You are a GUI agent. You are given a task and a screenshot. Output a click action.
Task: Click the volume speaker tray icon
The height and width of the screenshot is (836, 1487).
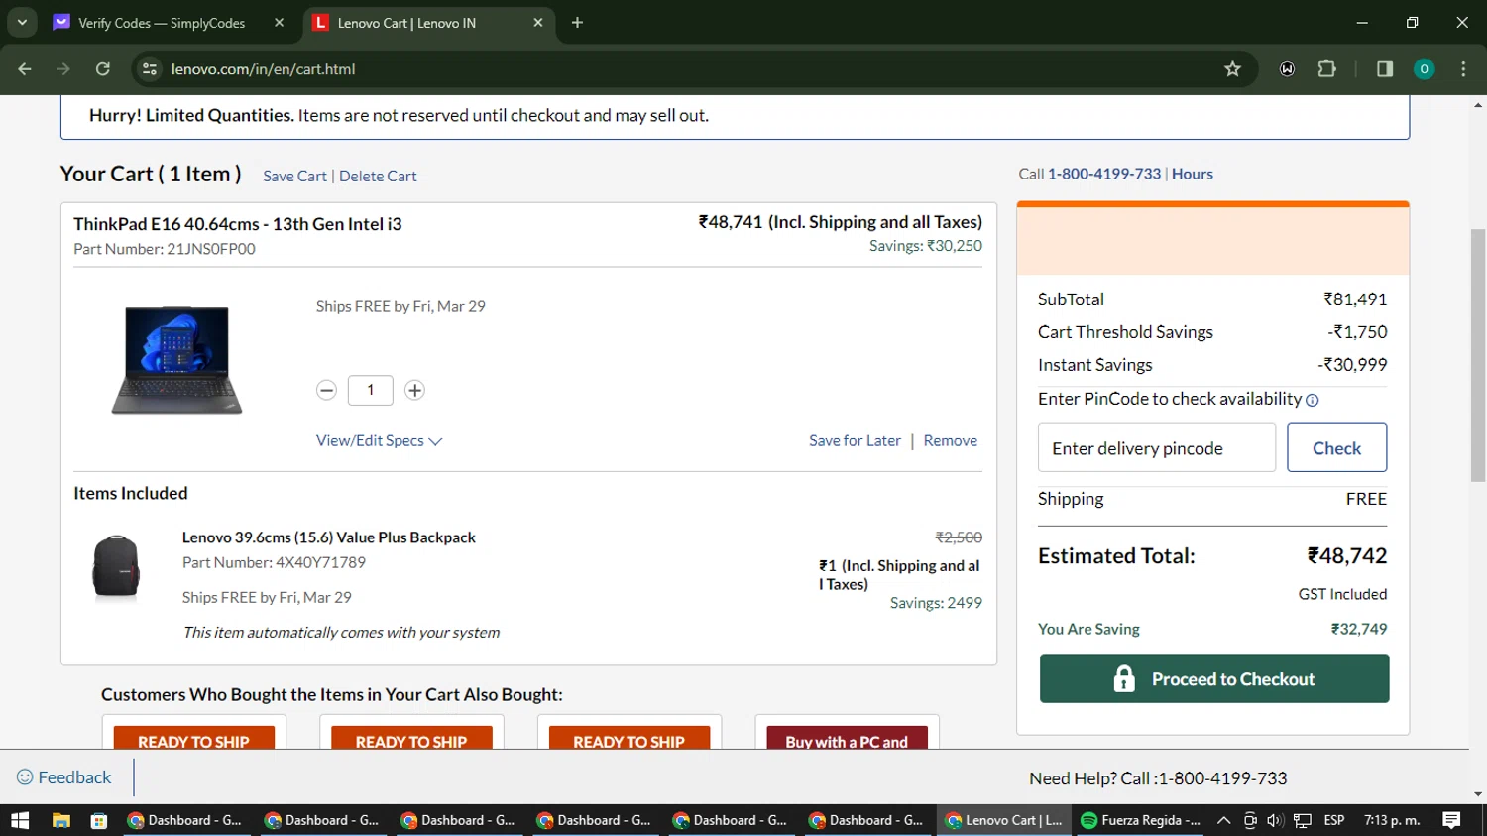pyautogui.click(x=1276, y=820)
